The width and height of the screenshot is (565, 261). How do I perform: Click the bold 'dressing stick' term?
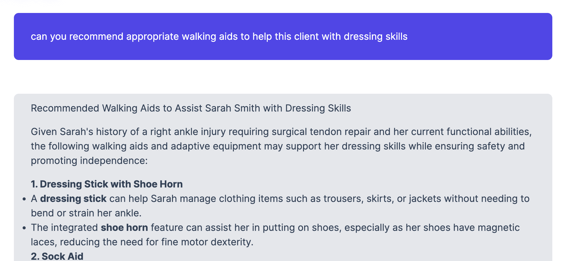(x=73, y=199)
